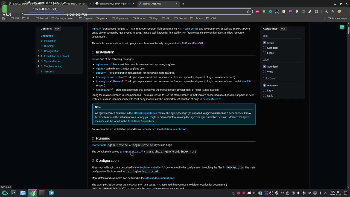Open the Все закладки bookmarks folder

338,18
